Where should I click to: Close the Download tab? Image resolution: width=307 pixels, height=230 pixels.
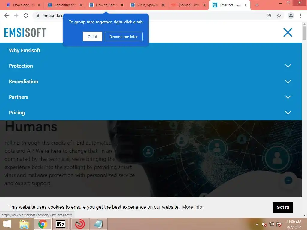click(x=39, y=5)
